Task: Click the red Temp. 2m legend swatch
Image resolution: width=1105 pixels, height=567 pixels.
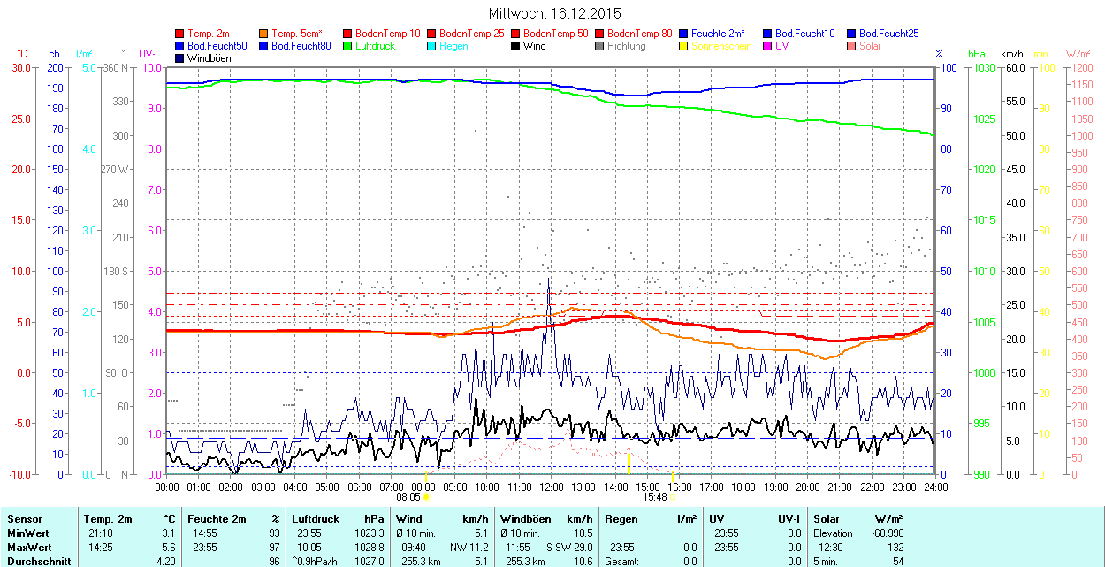Action: tap(180, 34)
